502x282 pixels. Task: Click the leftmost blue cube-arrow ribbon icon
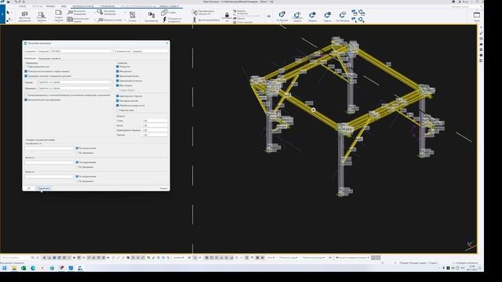(x=282, y=14)
